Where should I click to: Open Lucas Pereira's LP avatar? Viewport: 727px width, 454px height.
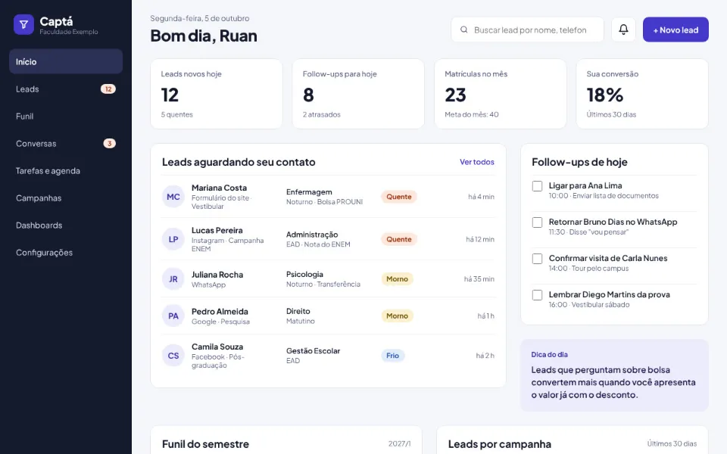tap(173, 240)
